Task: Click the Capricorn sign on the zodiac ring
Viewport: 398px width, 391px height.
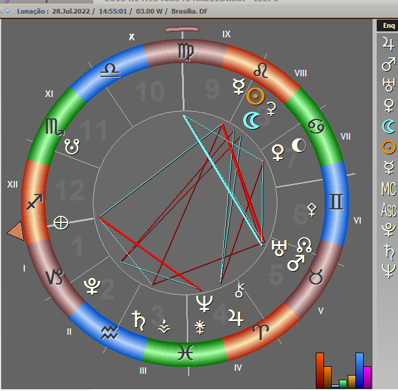Action: [54, 277]
